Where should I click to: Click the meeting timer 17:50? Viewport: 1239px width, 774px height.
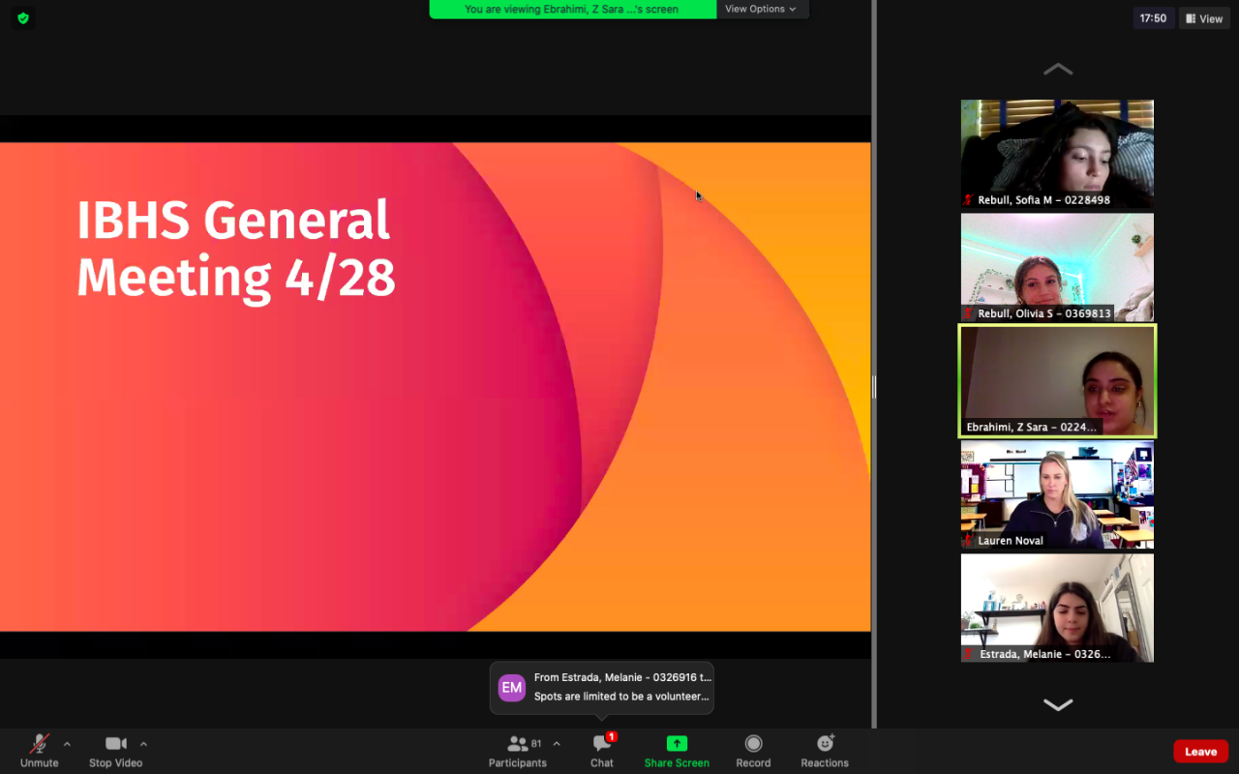coord(1153,18)
